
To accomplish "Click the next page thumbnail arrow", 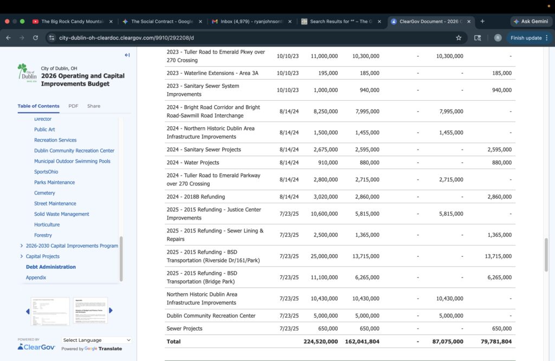I will pyautogui.click(x=111, y=311).
